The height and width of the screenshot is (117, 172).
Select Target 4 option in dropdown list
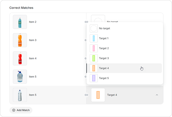pyautogui.click(x=104, y=68)
